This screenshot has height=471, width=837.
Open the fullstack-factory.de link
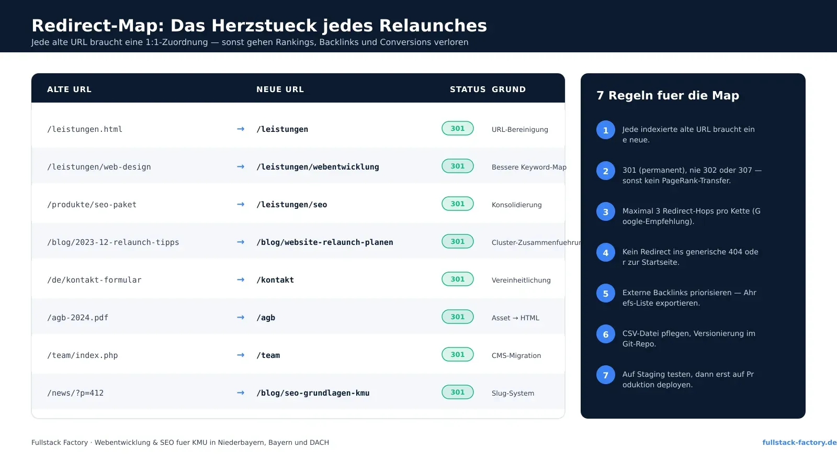[x=799, y=442]
